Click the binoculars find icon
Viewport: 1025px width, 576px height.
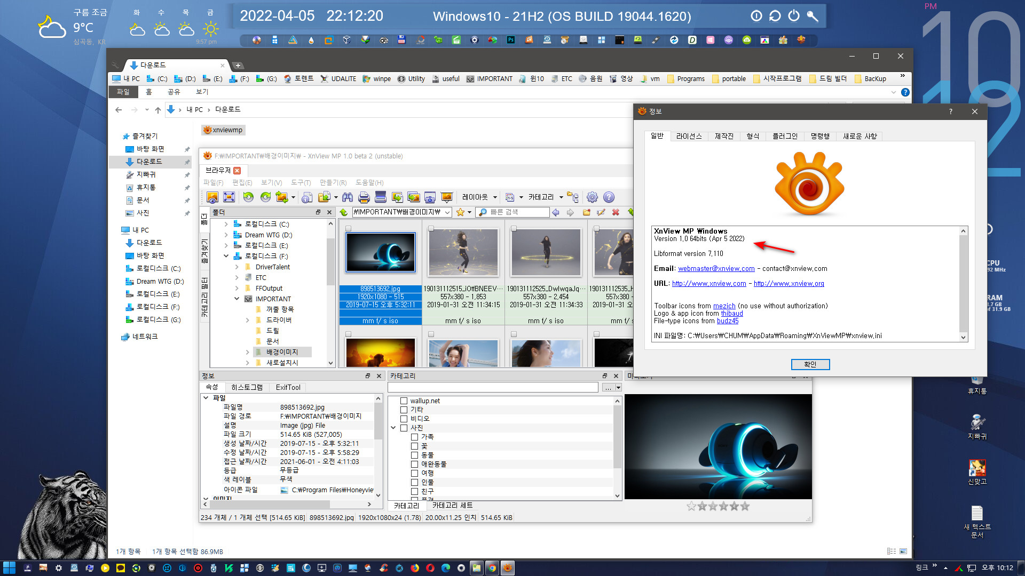(348, 197)
